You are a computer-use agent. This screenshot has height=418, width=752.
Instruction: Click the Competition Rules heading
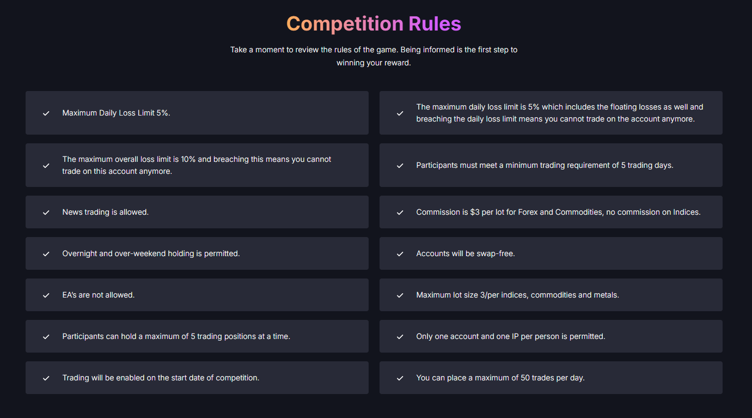click(374, 24)
